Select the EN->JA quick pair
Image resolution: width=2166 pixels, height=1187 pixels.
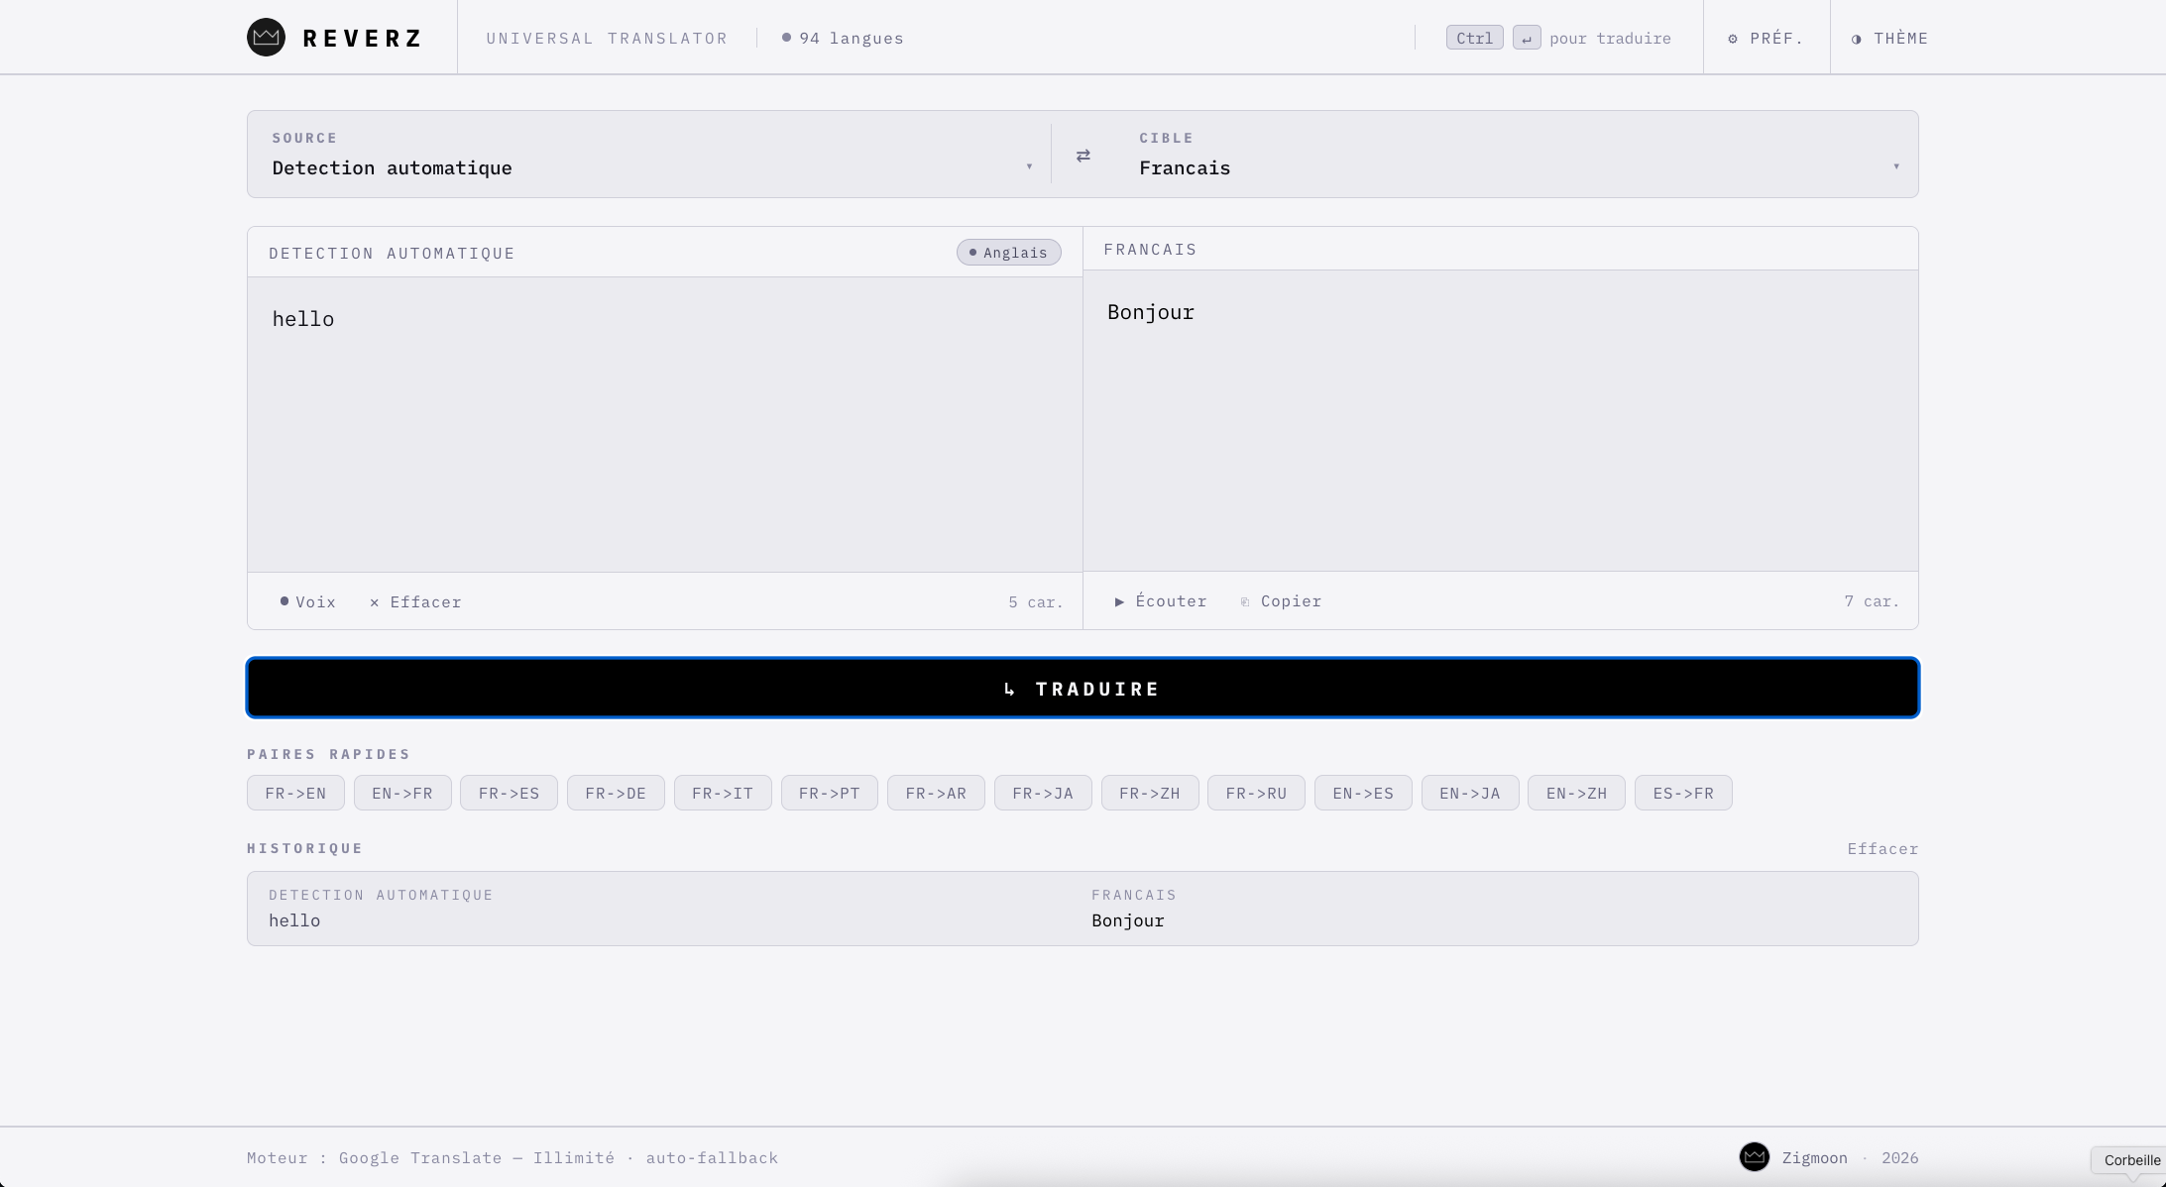tap(1470, 793)
